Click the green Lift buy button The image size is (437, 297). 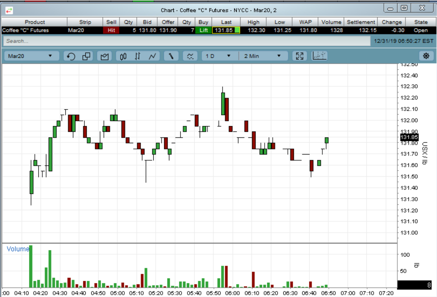(x=203, y=30)
